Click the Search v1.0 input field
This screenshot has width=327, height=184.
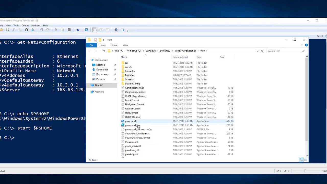pos(286,51)
